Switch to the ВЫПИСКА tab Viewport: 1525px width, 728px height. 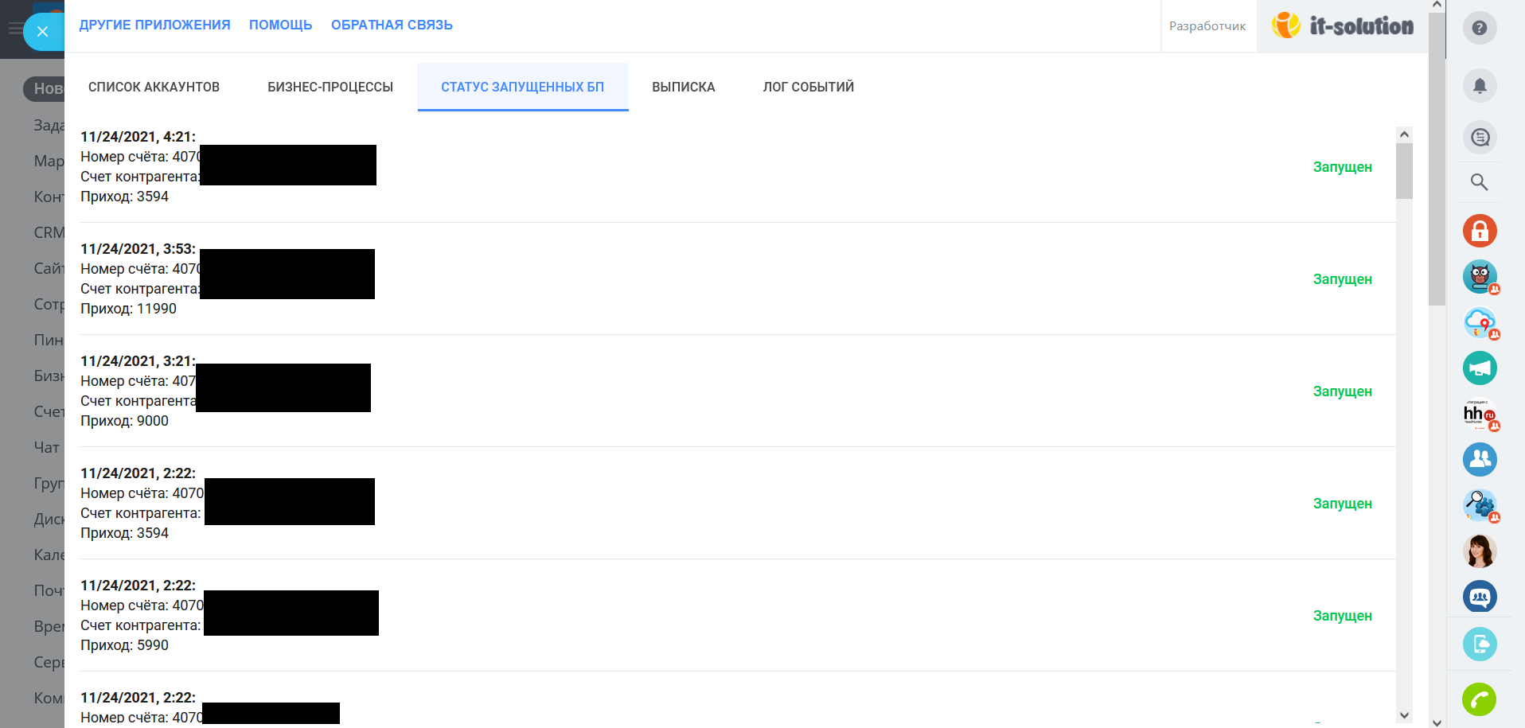684,87
